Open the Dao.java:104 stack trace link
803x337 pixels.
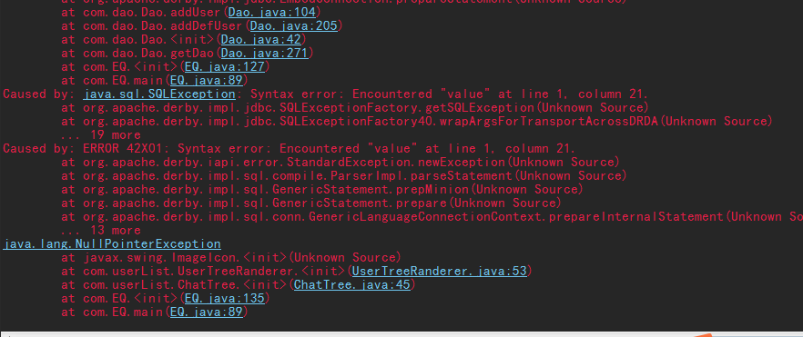coord(272,12)
